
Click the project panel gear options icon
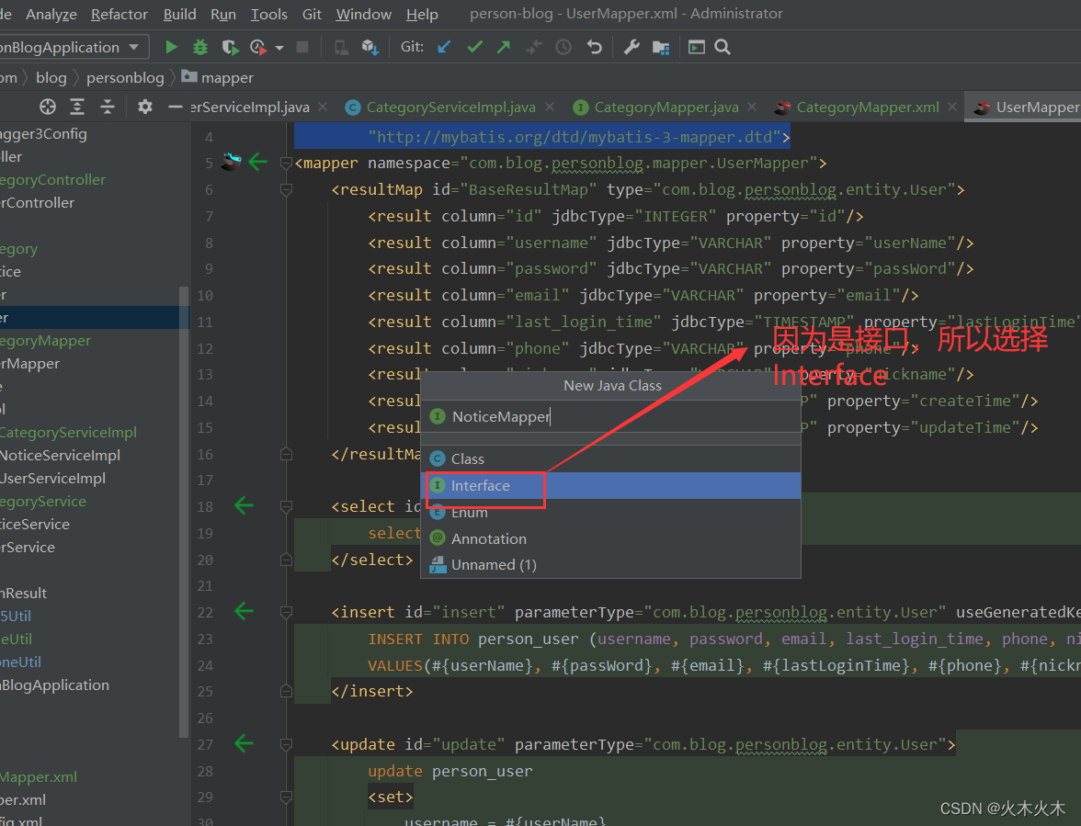pyautogui.click(x=144, y=107)
